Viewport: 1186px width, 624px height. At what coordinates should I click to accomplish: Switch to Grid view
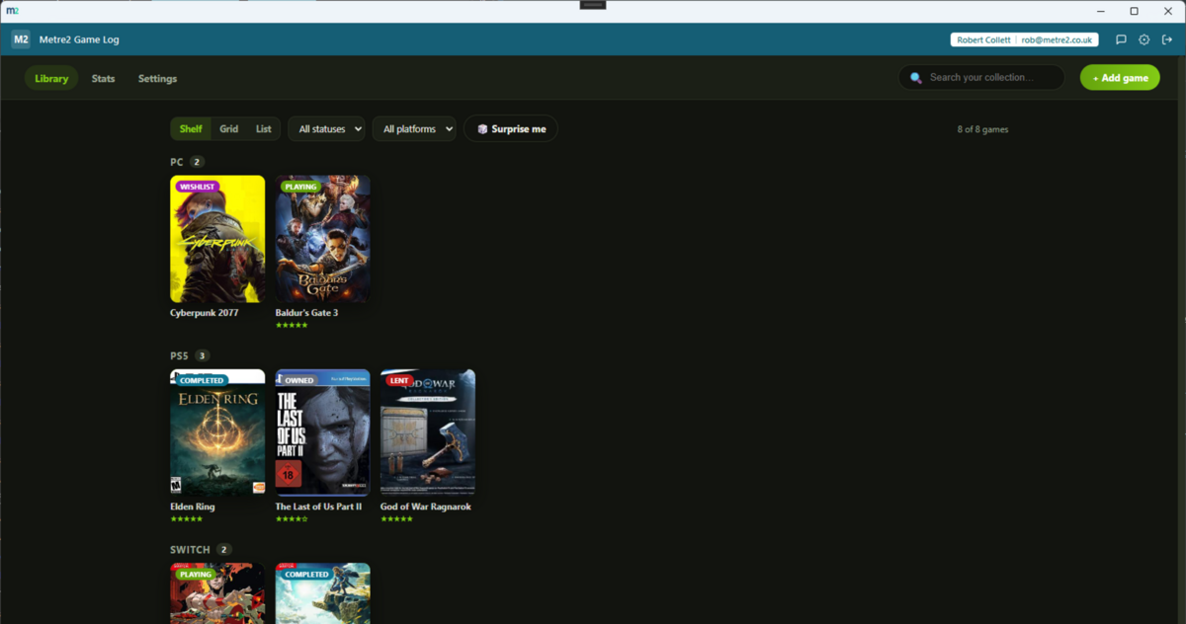[228, 128]
